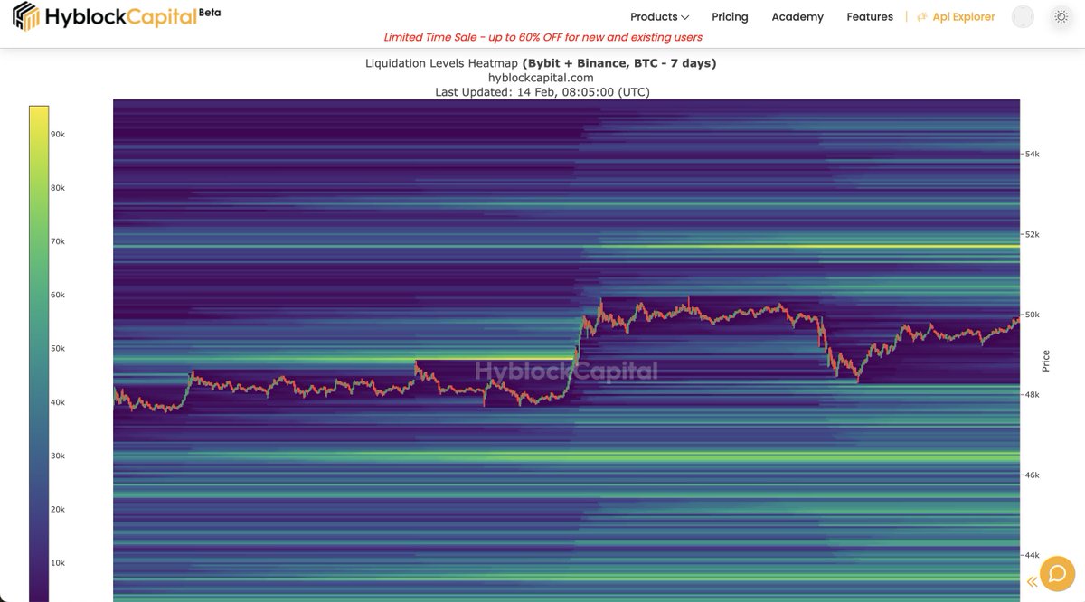Toggle the light/dark theme sun icon
The image size is (1085, 602).
pos(1061,17)
